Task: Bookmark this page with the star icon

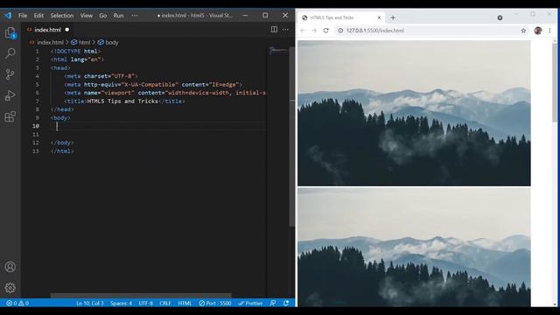Action: pos(523,31)
